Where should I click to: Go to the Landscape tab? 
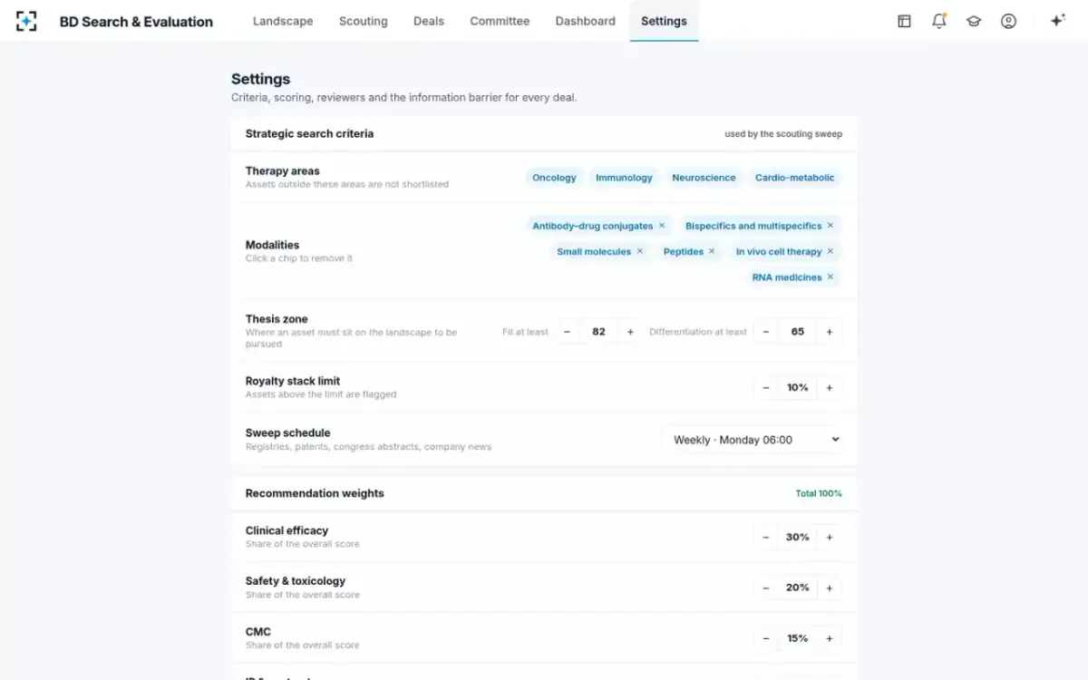(283, 21)
